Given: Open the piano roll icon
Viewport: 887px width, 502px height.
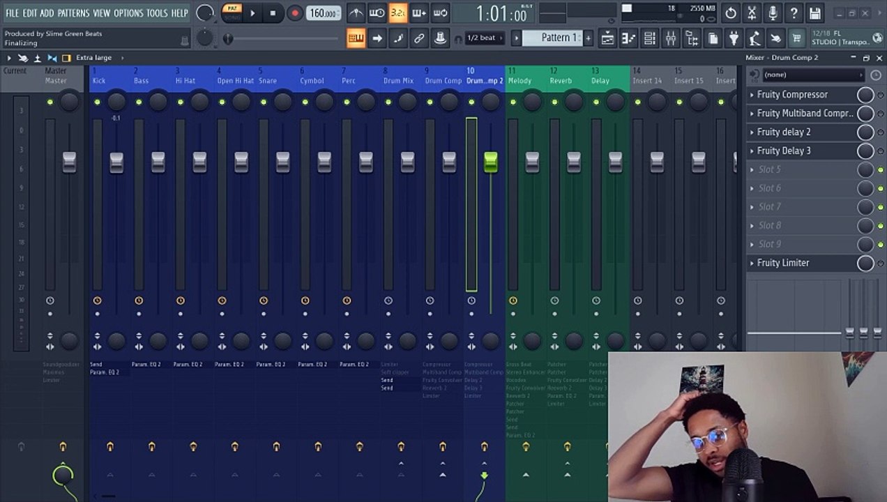Looking at the screenshot, I should (628, 38).
